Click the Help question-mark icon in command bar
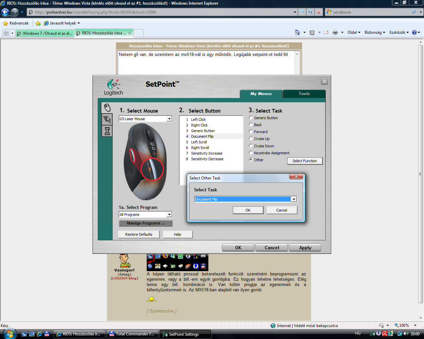This screenshot has height=339, width=424. (414, 32)
